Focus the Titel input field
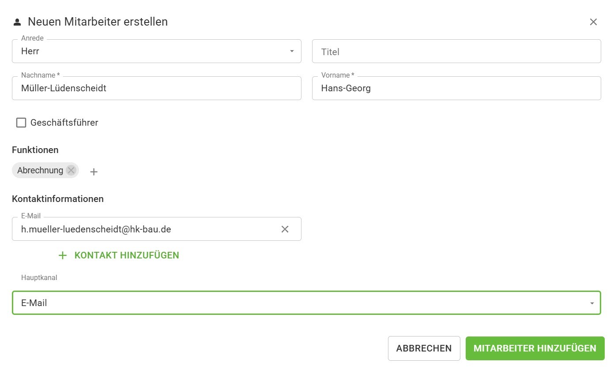The width and height of the screenshot is (614, 370). click(456, 52)
